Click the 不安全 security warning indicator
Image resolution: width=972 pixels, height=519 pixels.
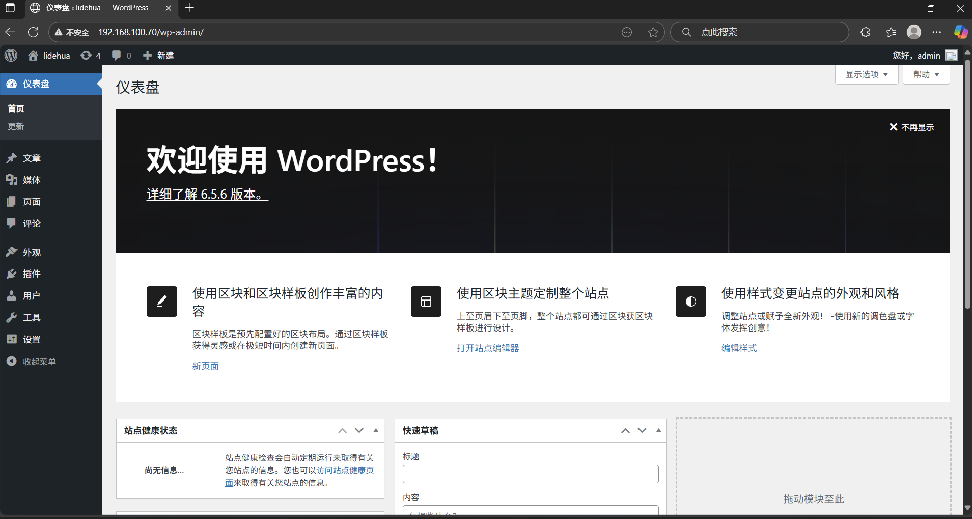point(72,32)
